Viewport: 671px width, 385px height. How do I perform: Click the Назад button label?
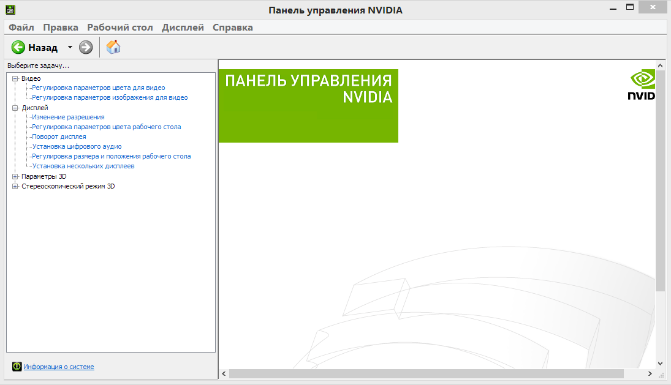(43, 47)
